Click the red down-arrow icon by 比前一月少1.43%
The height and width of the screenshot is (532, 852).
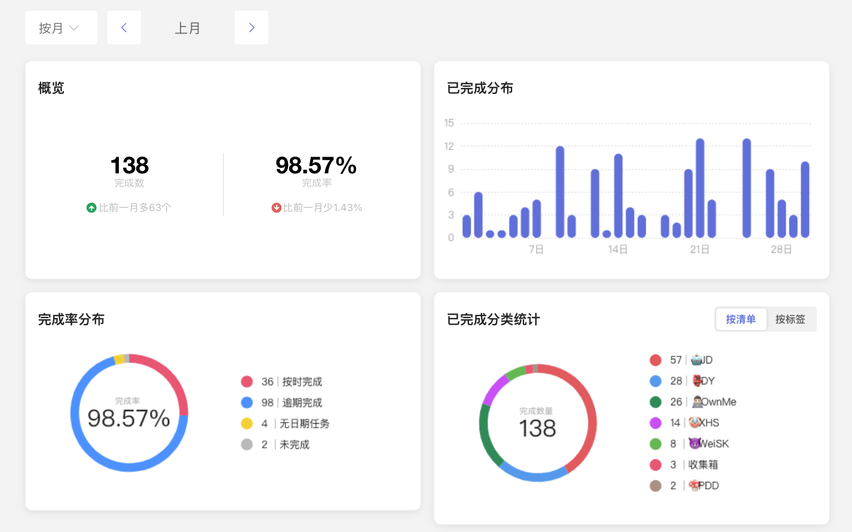point(277,208)
